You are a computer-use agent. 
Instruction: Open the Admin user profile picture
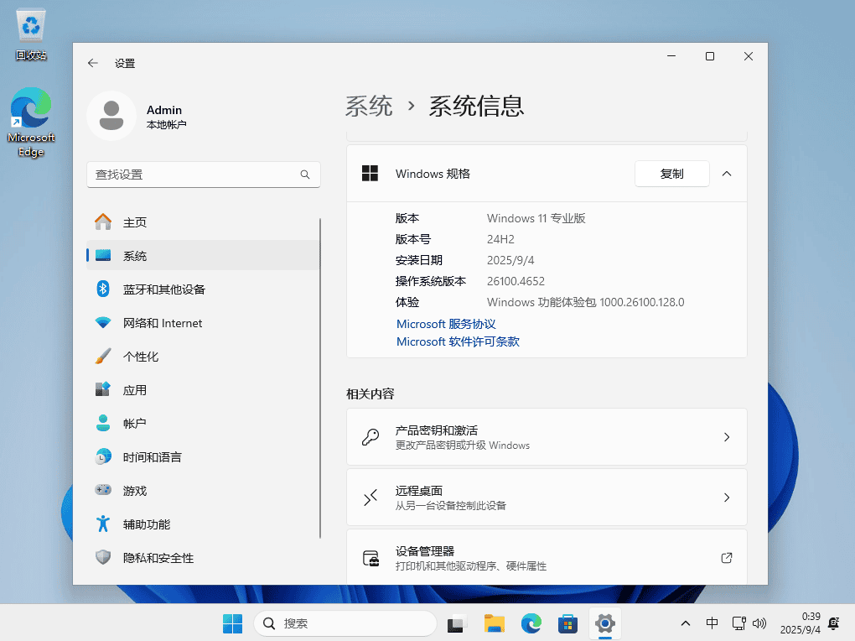pyautogui.click(x=111, y=116)
